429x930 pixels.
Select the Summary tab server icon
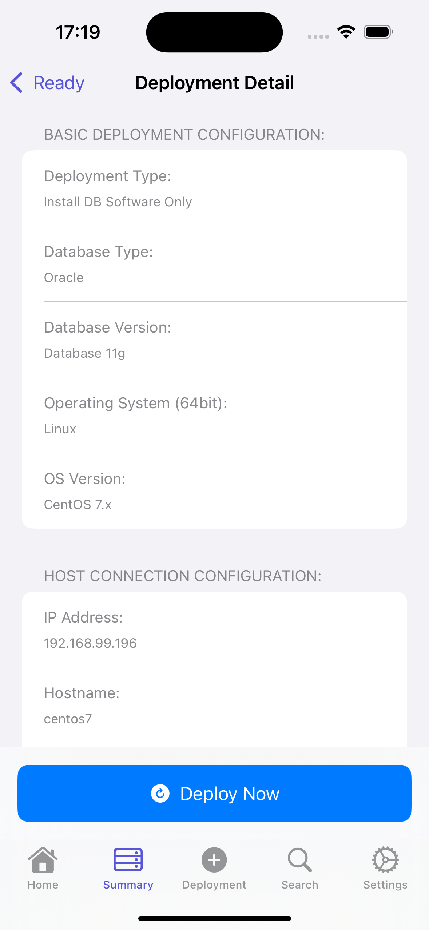128,860
